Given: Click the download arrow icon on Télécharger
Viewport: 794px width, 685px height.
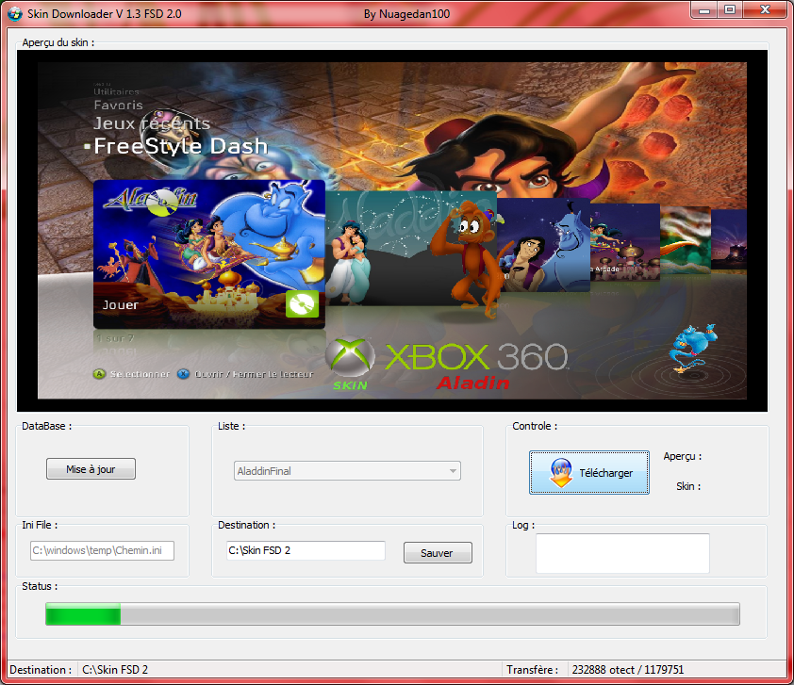Looking at the screenshot, I should (560, 473).
